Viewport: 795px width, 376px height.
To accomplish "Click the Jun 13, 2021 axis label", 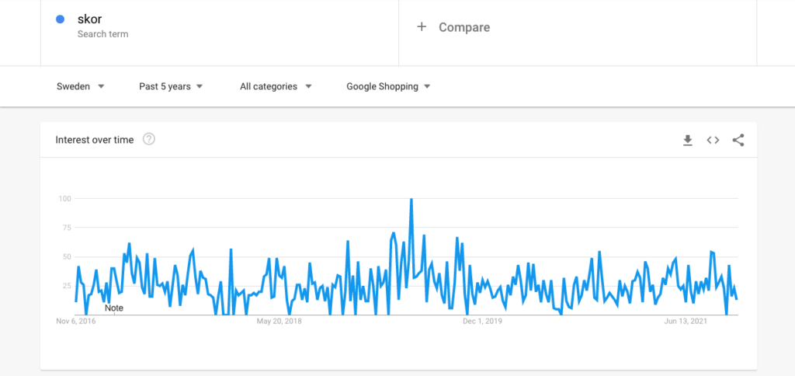I will tap(686, 321).
